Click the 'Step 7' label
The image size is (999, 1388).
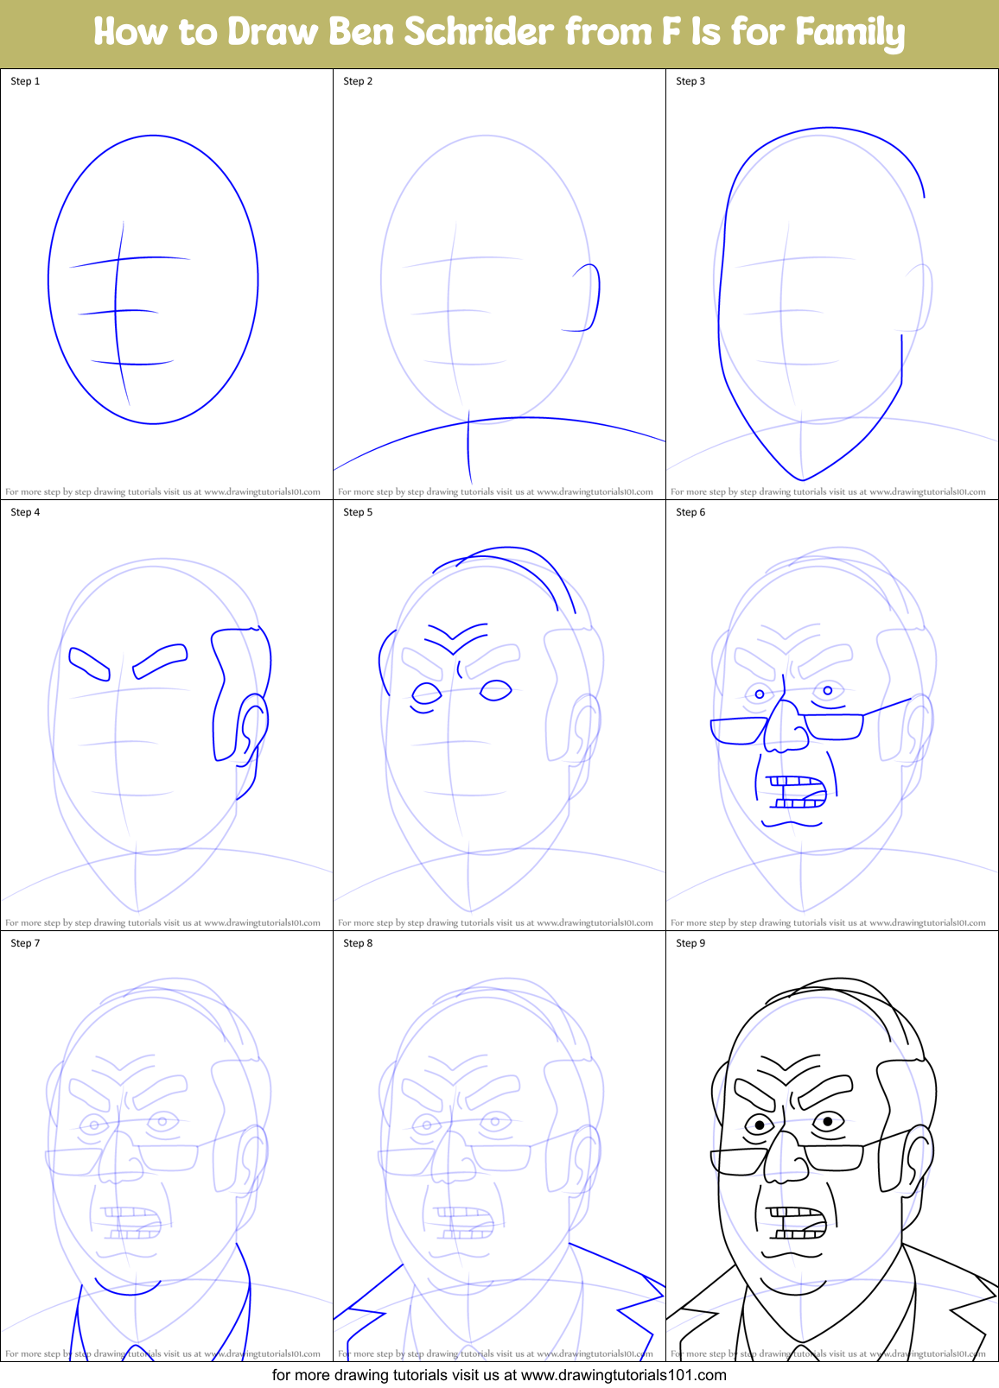click(x=25, y=943)
